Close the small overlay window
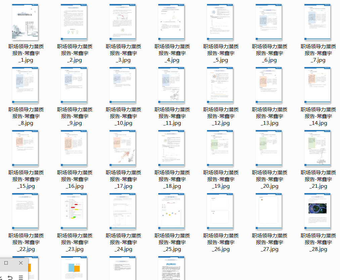Viewport: 340px width, 280px height. click(x=21, y=263)
